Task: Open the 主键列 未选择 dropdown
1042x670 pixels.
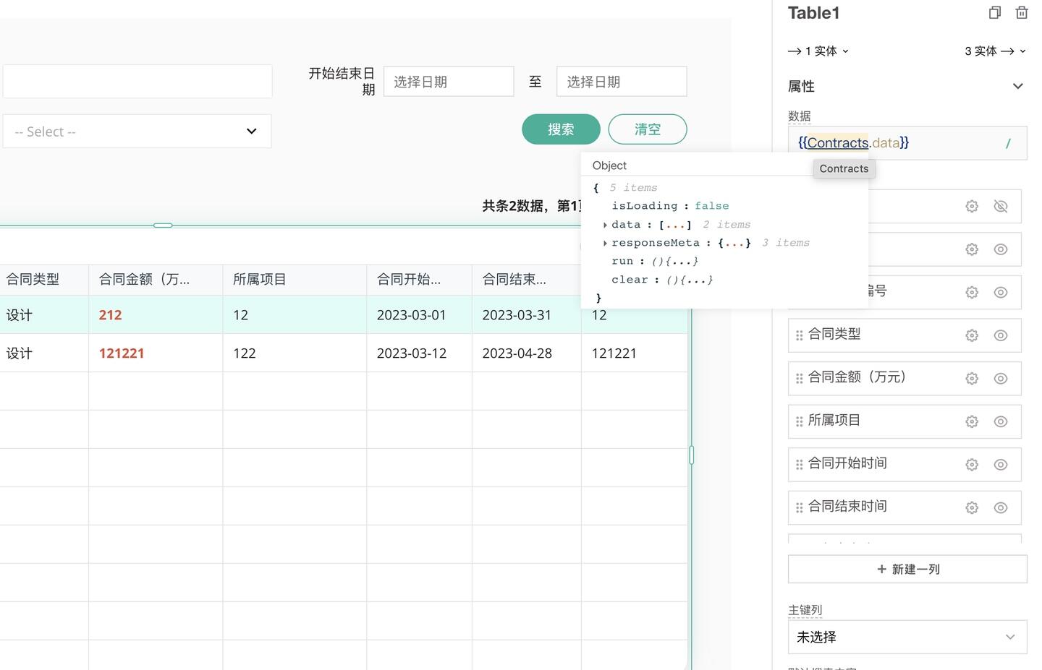Action: pos(907,637)
